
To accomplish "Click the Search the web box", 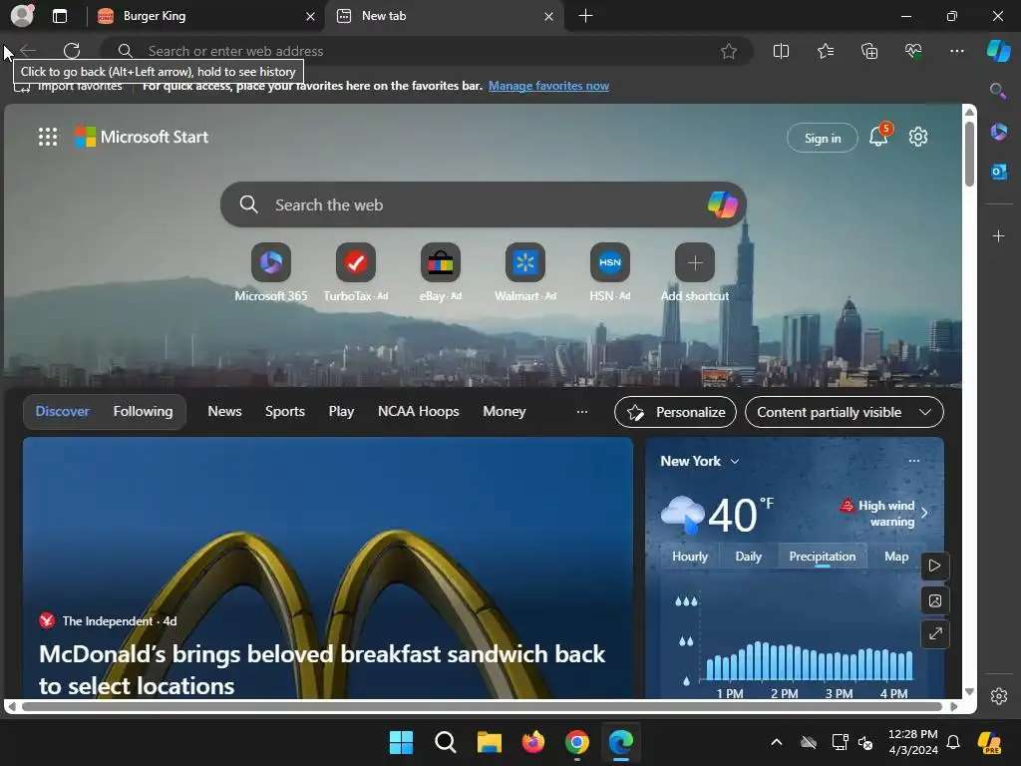I will tap(484, 204).
